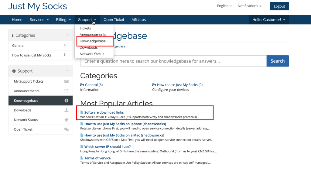Viewport: 311px width, 171px height.
Task: Click Open Ticket in the top navigation bar
Action: click(x=114, y=20)
